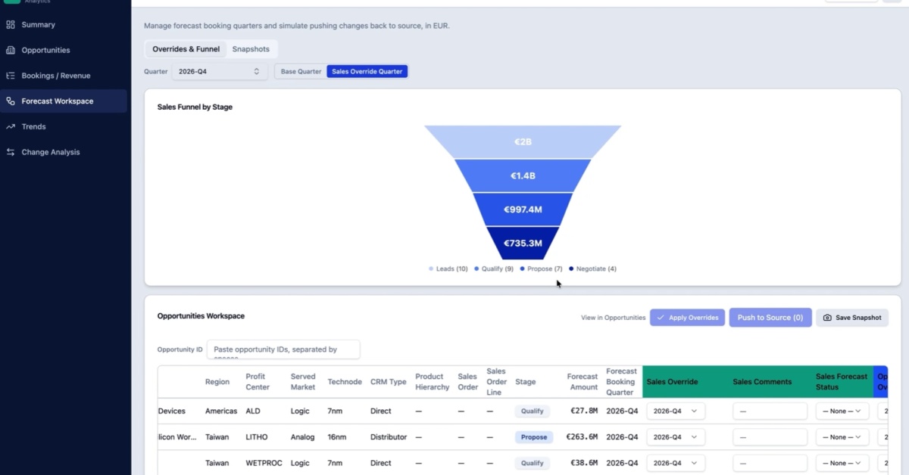Click the Forecast Workspace sidebar icon
909x475 pixels.
[x=11, y=101]
